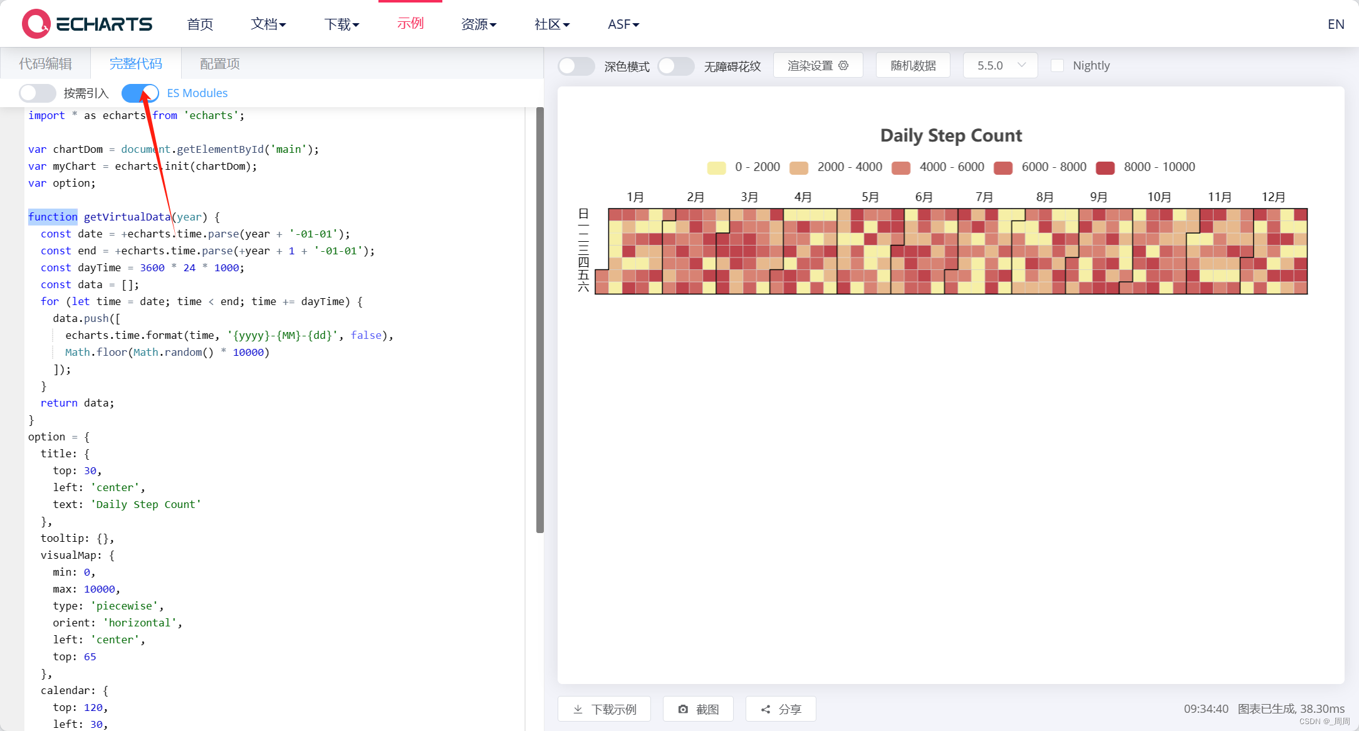1359x731 pixels.
Task: Toggle the 8000 - 10000 legend item
Action: (1105, 167)
